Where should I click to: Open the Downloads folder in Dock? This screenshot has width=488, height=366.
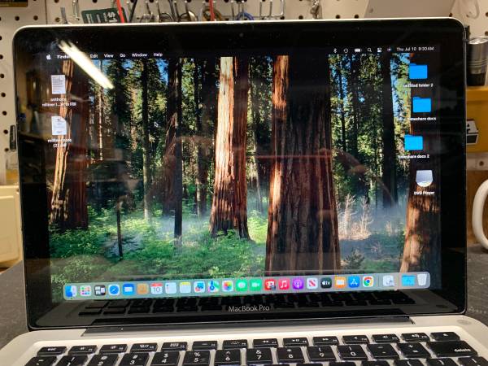click(x=408, y=281)
